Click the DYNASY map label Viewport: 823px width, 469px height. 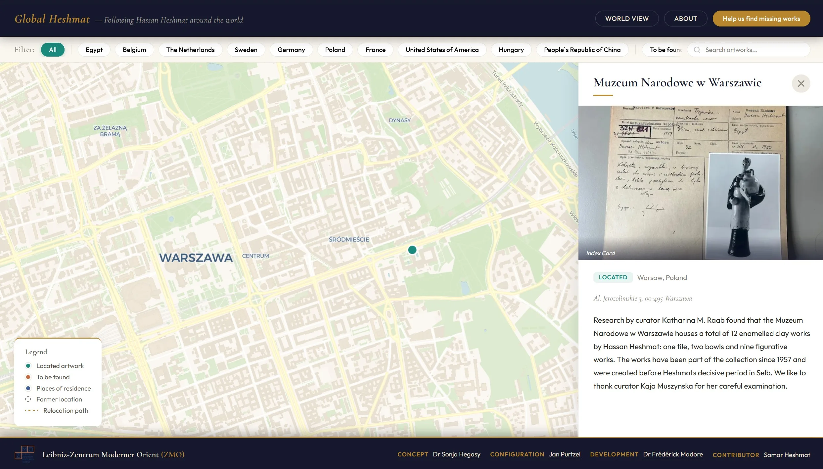point(399,120)
